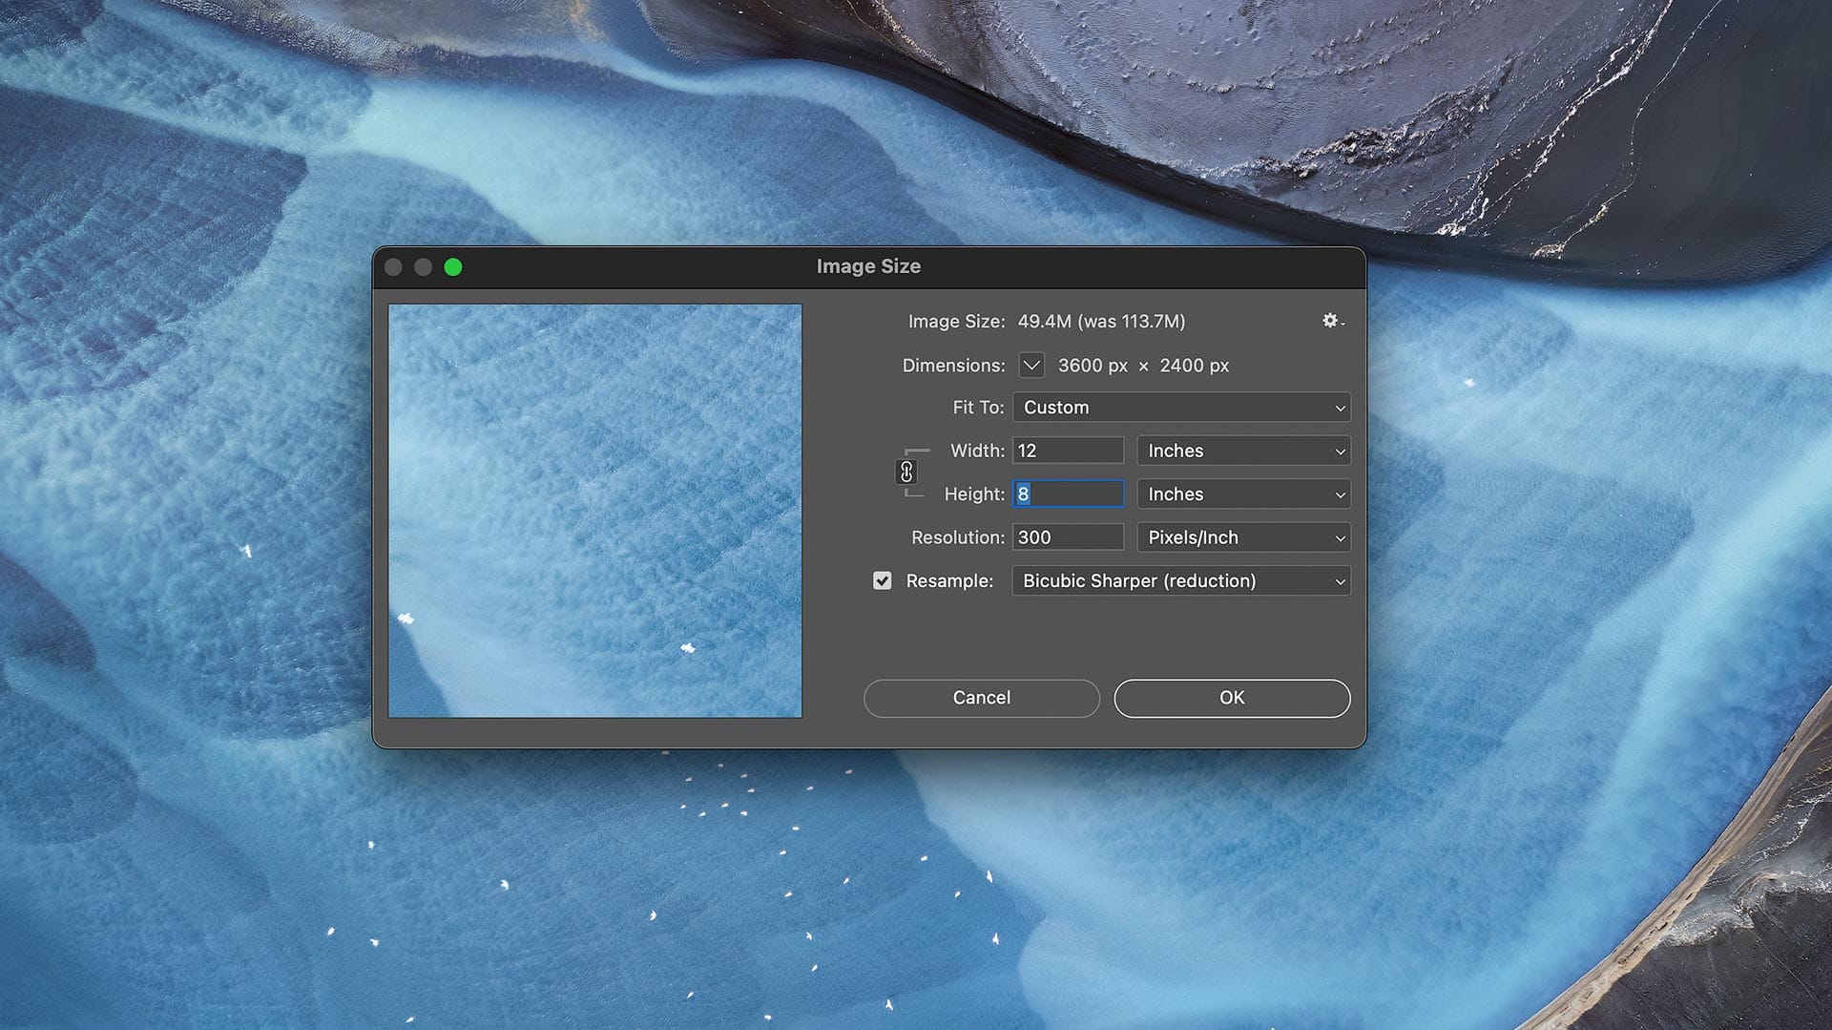Expand the Dimensions units chevron
Viewport: 1832px width, 1030px height.
click(1030, 365)
